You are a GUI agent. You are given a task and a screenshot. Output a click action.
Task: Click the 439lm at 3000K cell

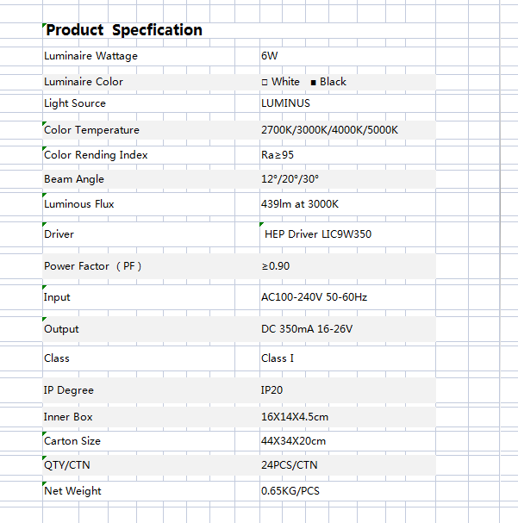(300, 204)
